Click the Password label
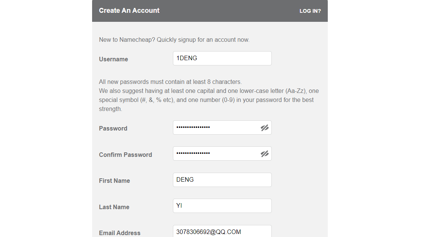Viewport: 421px width, 237px height. 113,128
